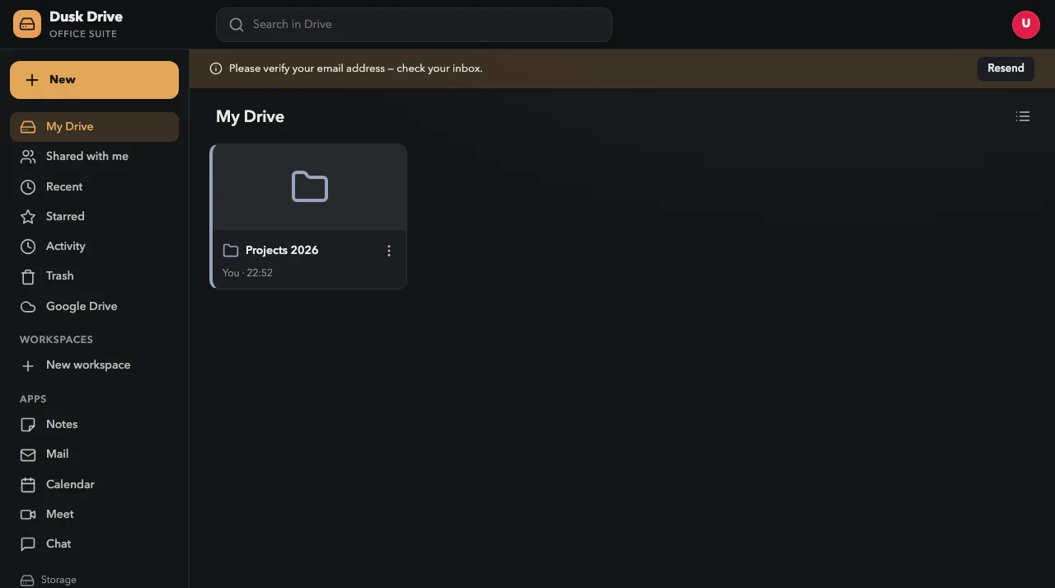The image size is (1055, 588).
Task: Click the Projects 2026 folder name
Action: point(282,251)
